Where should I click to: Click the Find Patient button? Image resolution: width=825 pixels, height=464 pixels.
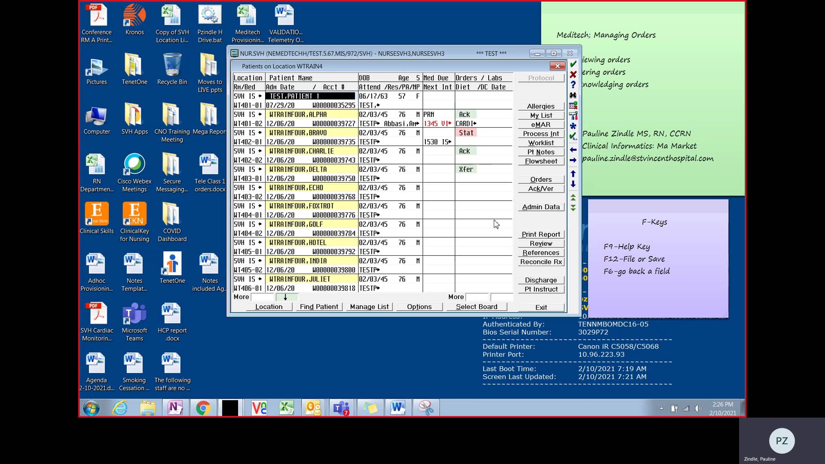[319, 306]
